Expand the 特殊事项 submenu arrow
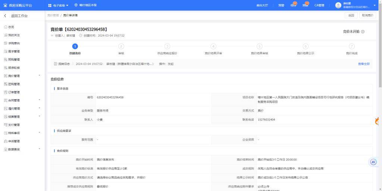Screen dimensions: 382x191 (x=39, y=132)
